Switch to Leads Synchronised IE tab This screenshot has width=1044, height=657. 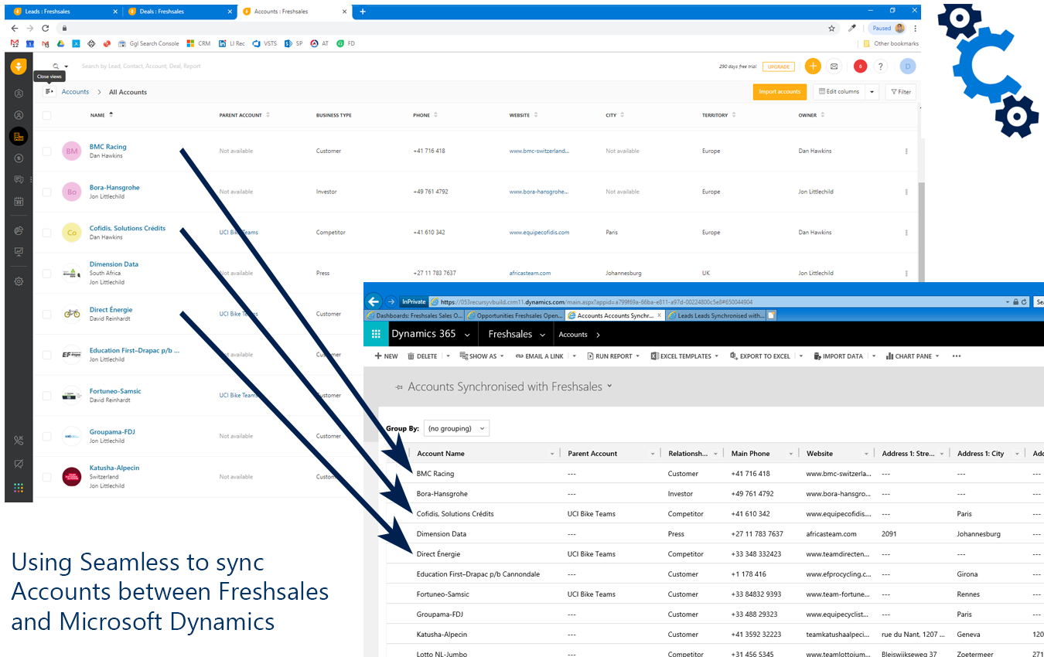[715, 315]
